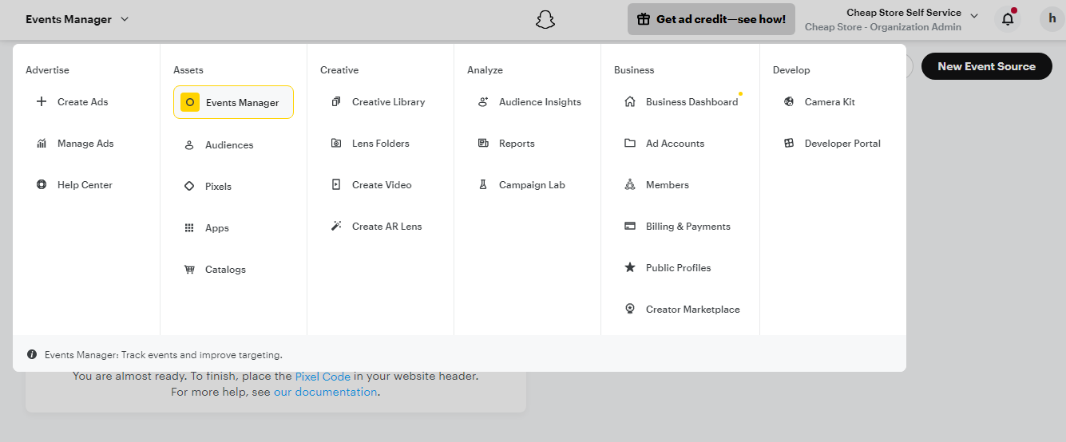Viewport: 1066px width, 442px height.
Task: Open notifications bell icon
Action: click(1008, 19)
